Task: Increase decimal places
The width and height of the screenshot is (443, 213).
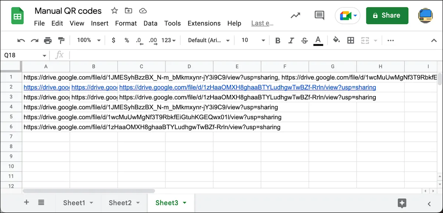Action: pos(152,40)
